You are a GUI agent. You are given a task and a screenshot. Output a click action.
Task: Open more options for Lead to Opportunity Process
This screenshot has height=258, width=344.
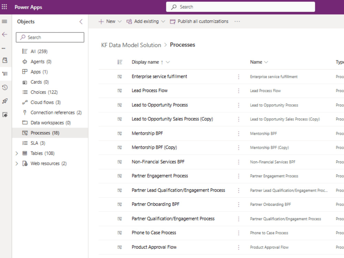239,105
